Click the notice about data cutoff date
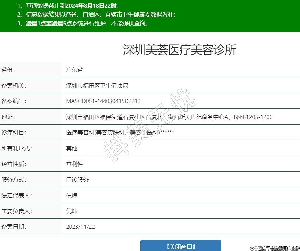The height and width of the screenshot is (251, 300). point(68,6)
